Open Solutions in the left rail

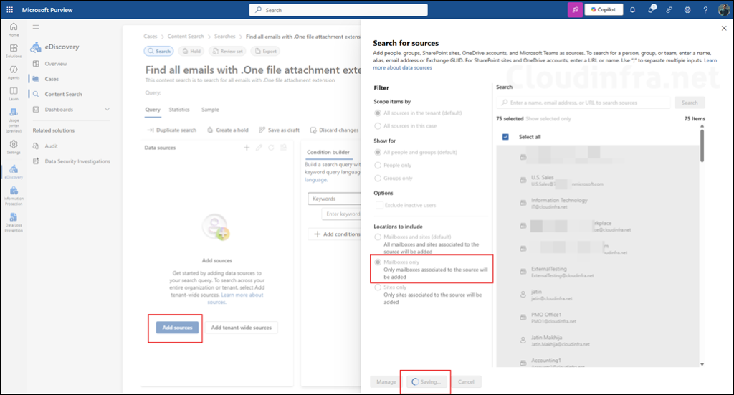(14, 51)
